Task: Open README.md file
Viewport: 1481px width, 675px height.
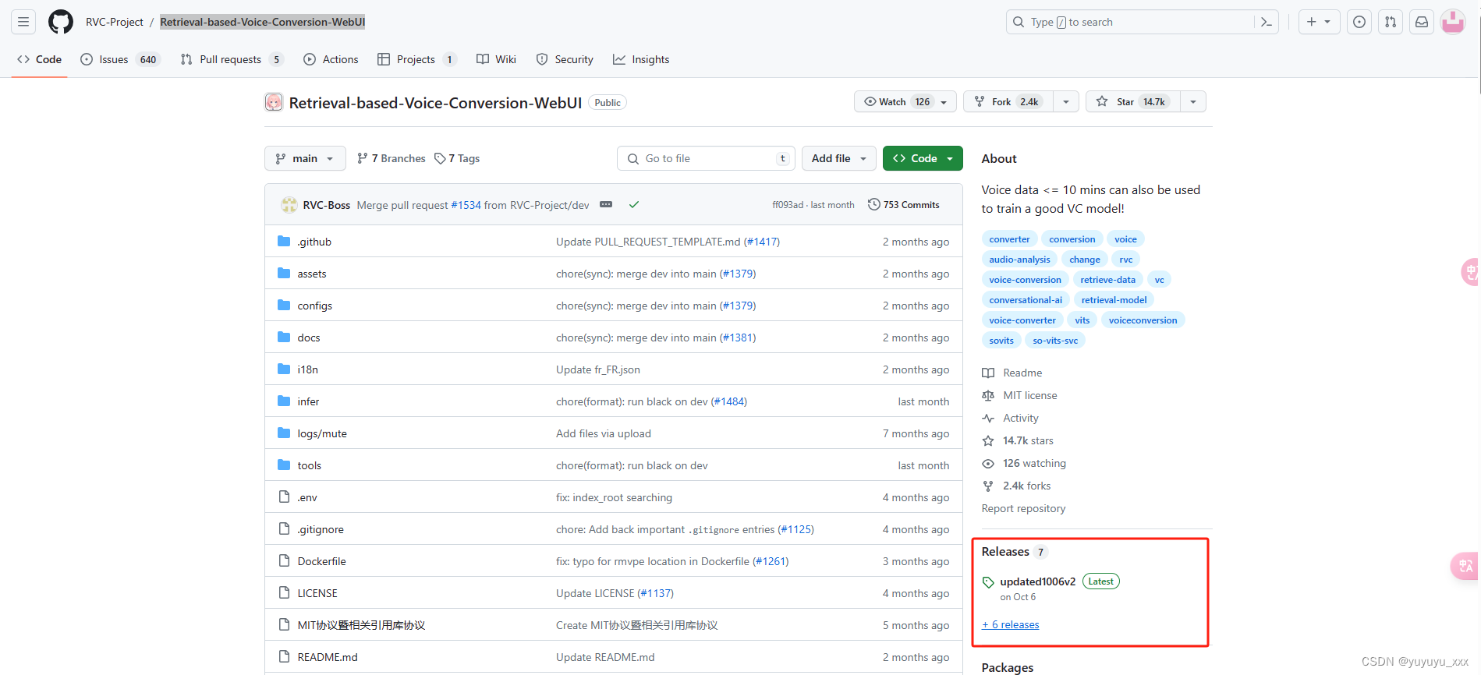Action: click(x=328, y=657)
